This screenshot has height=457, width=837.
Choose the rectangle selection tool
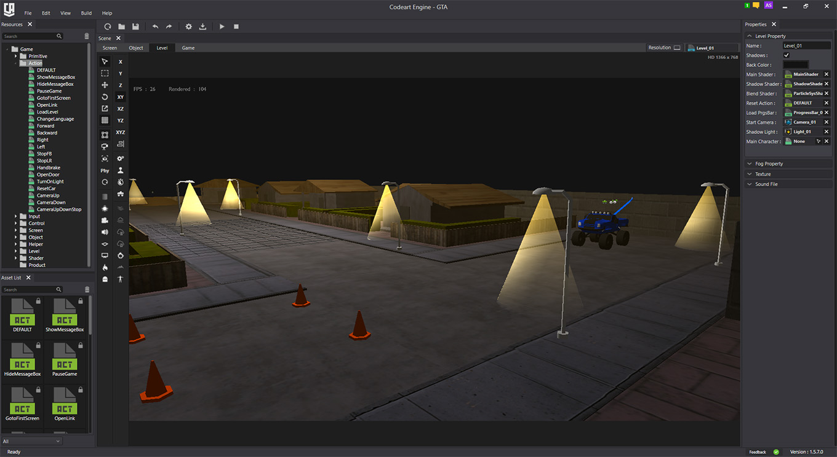(x=105, y=73)
